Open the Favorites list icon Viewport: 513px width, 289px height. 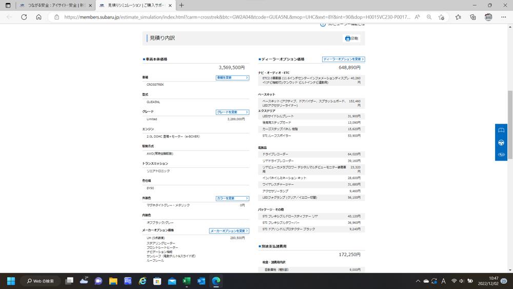point(458,17)
